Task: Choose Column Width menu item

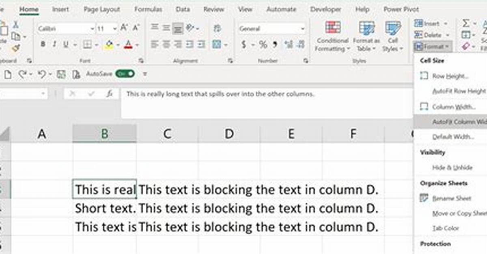Action: coord(450,107)
